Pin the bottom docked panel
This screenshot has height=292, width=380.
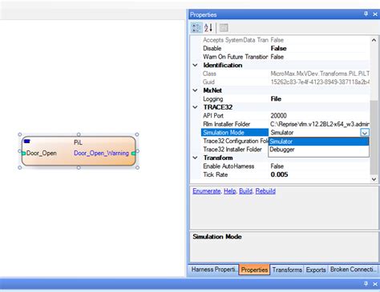[366, 284]
